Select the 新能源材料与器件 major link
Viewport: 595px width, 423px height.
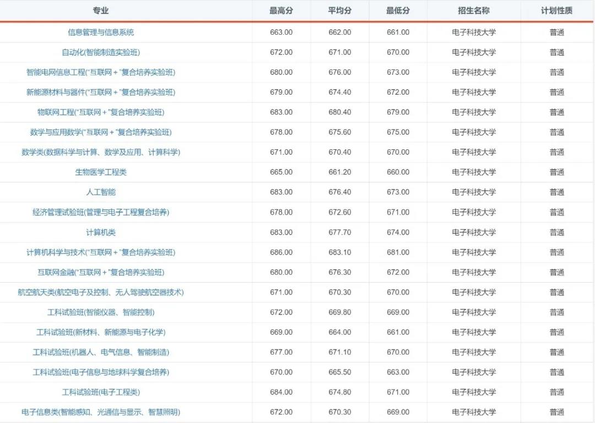coord(100,92)
